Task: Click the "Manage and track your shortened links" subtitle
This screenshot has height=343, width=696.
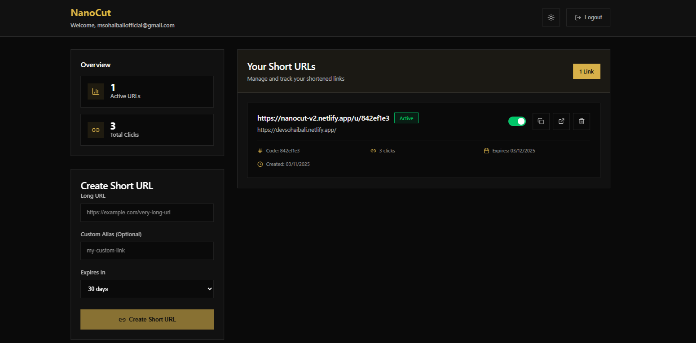Action: point(296,79)
